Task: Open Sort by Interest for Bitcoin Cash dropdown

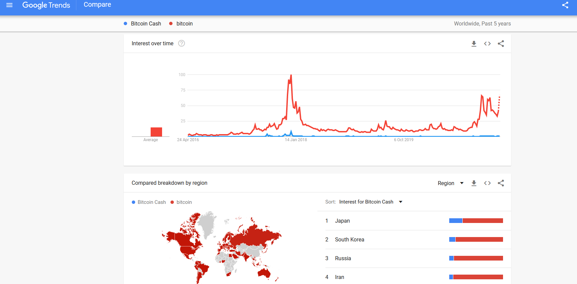Action: 371,202
